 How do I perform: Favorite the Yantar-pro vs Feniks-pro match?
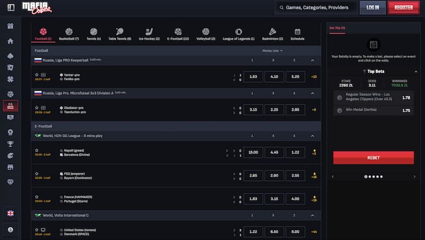pos(37,75)
